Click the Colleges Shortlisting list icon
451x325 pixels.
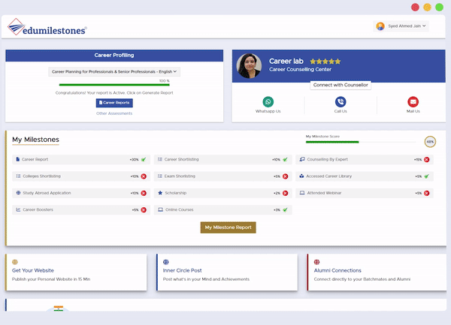click(x=18, y=176)
